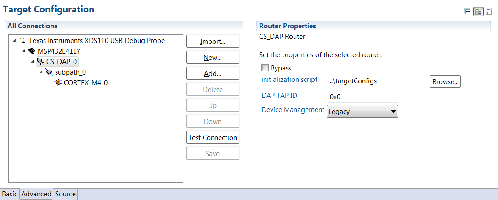Click the XDS110 debug probe icon
The width and height of the screenshot is (498, 200).
pos(23,41)
